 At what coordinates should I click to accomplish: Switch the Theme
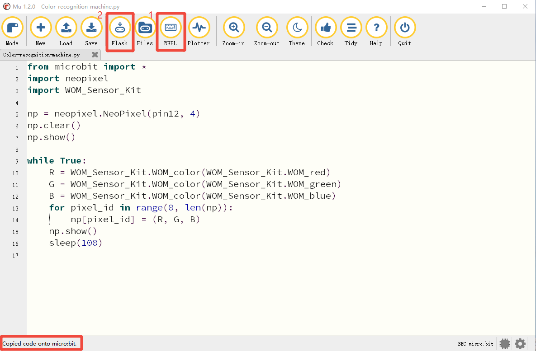click(x=297, y=32)
